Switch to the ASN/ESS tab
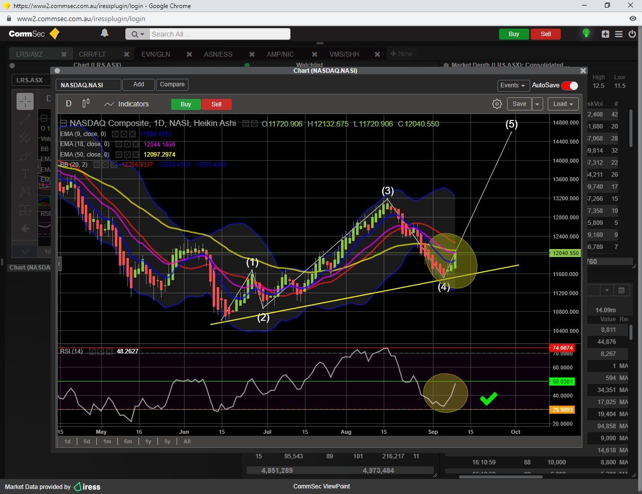642x494 pixels. (x=218, y=54)
